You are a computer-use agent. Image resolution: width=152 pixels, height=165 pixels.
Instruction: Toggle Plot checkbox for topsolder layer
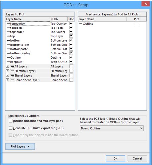click(71, 32)
